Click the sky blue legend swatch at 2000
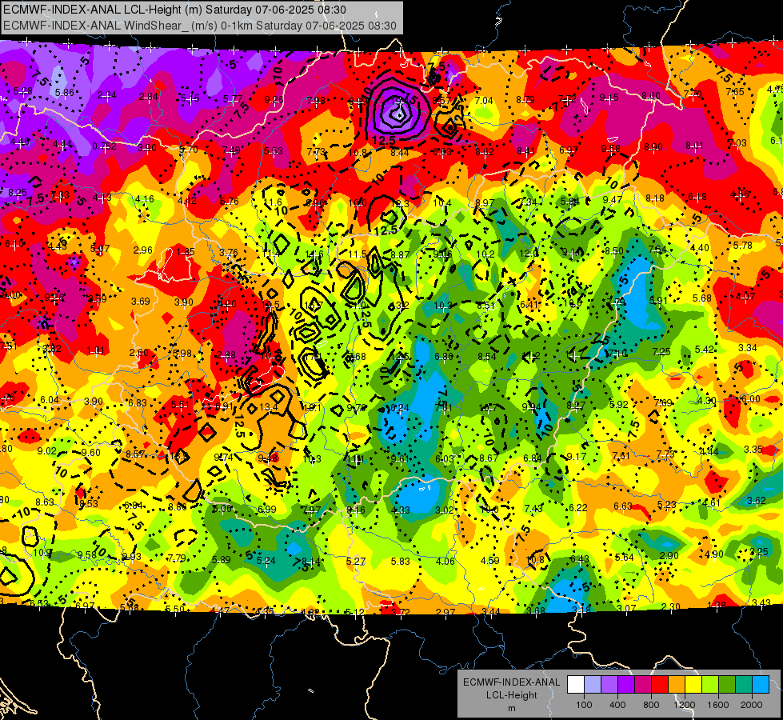Image resolution: width=783 pixels, height=720 pixels. 761,685
